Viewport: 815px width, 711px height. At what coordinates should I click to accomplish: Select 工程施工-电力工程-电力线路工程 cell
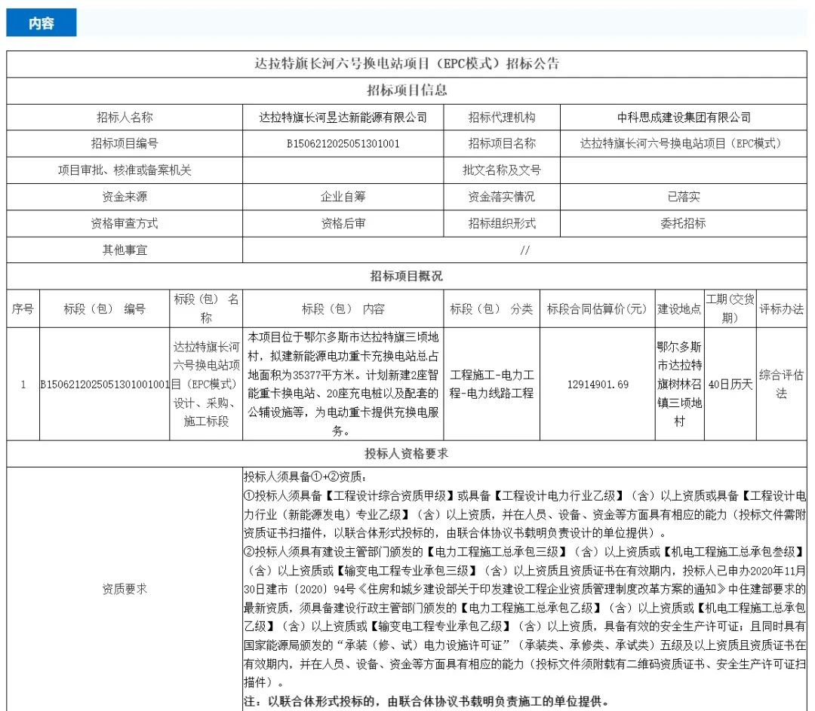pyautogui.click(x=492, y=384)
